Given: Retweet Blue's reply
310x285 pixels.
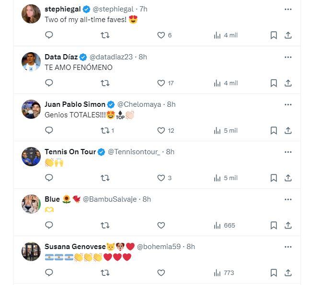Looking at the screenshot, I should coord(105,225).
